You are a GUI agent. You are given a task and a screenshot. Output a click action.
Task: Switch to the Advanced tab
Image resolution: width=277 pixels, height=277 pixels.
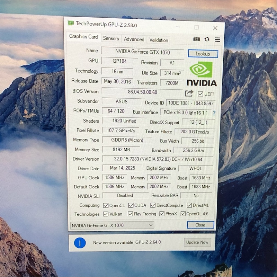[134, 39]
